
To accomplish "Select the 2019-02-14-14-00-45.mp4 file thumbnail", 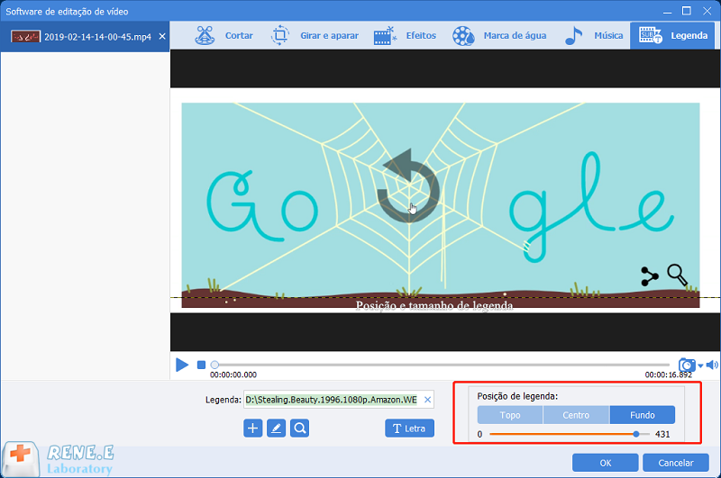I will click(x=26, y=37).
